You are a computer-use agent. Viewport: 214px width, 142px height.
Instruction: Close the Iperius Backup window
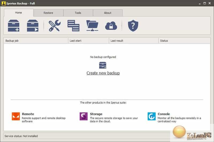click(210, 3)
